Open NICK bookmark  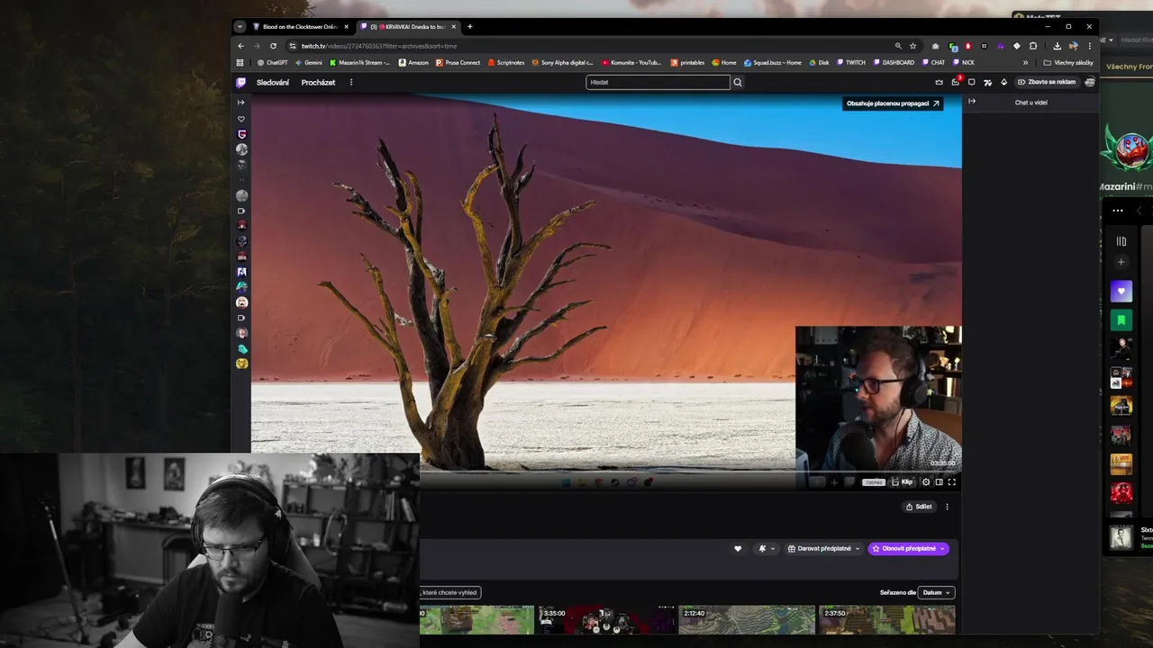click(x=963, y=63)
